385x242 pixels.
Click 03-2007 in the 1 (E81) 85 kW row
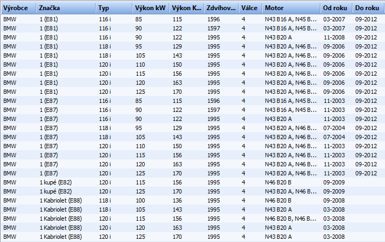[x=334, y=19]
